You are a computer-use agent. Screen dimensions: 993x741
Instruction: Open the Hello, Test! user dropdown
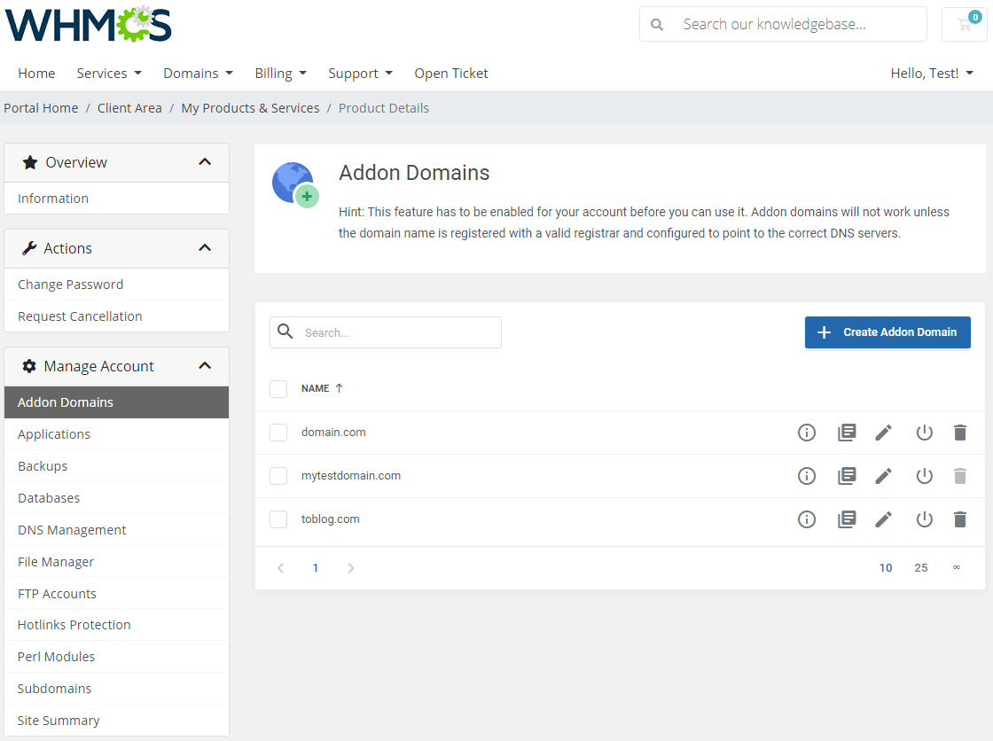(932, 74)
